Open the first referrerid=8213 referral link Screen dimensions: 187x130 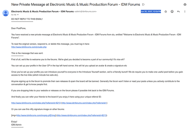coord(36,103)
